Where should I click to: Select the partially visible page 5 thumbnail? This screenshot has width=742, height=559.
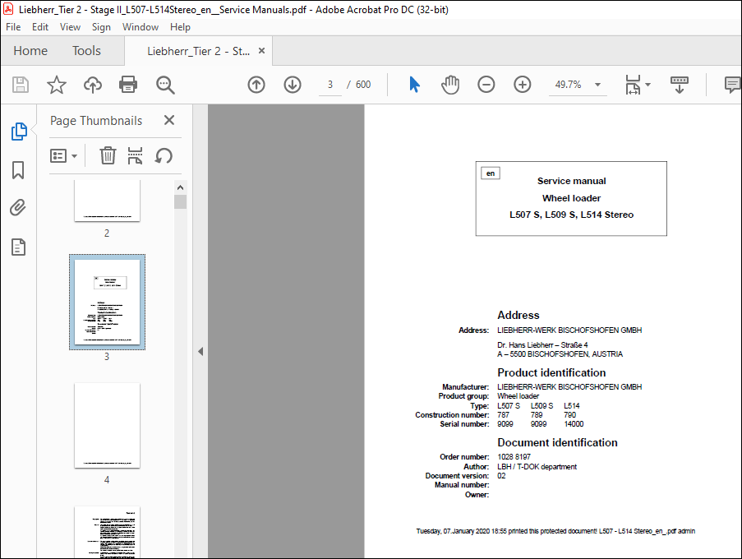tap(107, 532)
